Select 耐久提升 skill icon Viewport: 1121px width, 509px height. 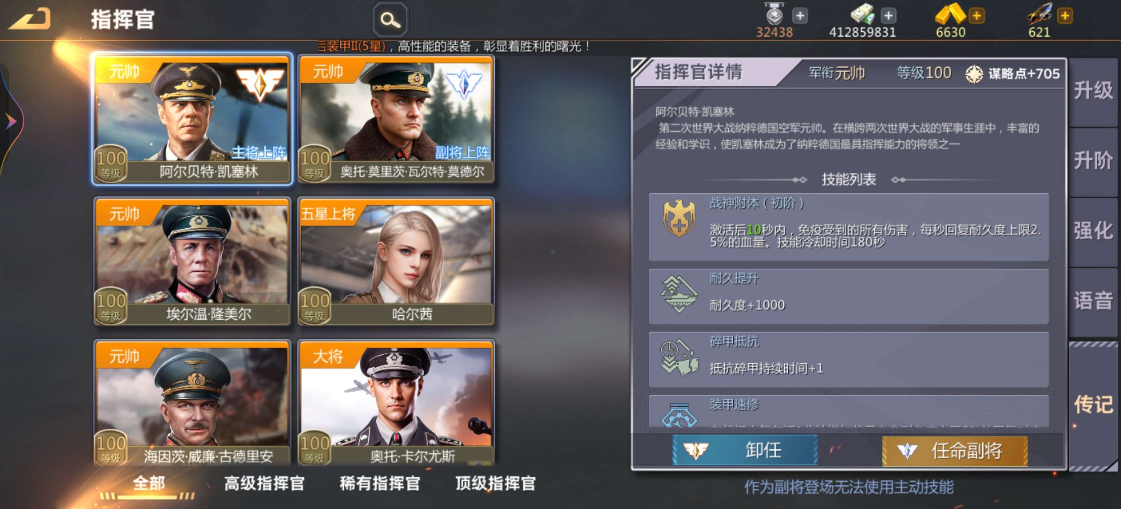point(678,294)
